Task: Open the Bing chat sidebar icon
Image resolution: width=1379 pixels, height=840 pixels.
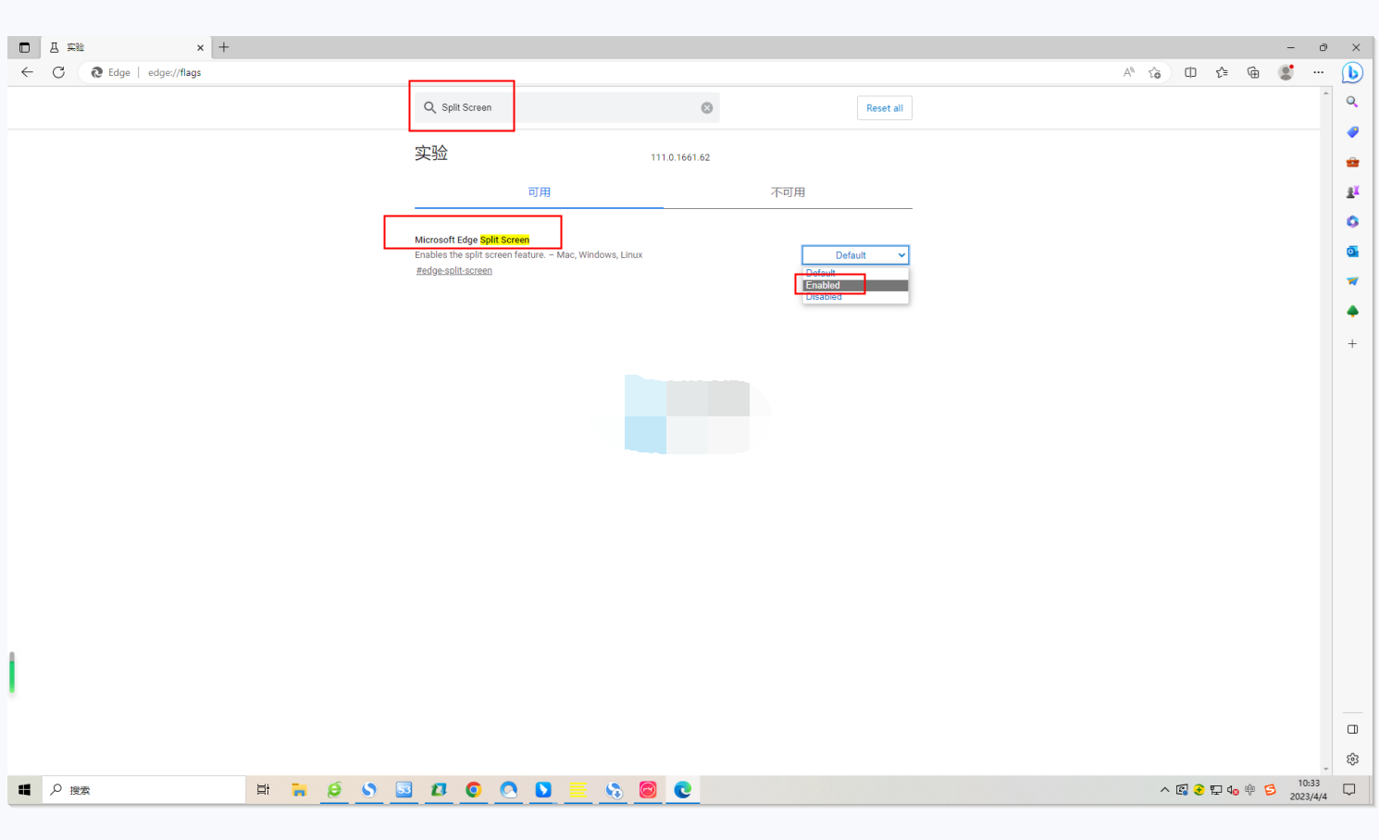Action: (x=1352, y=72)
